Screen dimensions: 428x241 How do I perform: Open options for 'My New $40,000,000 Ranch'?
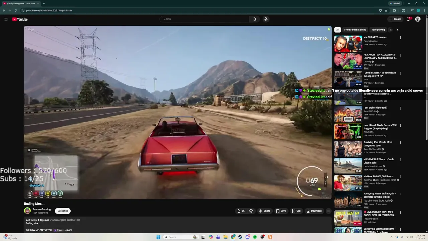click(x=400, y=177)
